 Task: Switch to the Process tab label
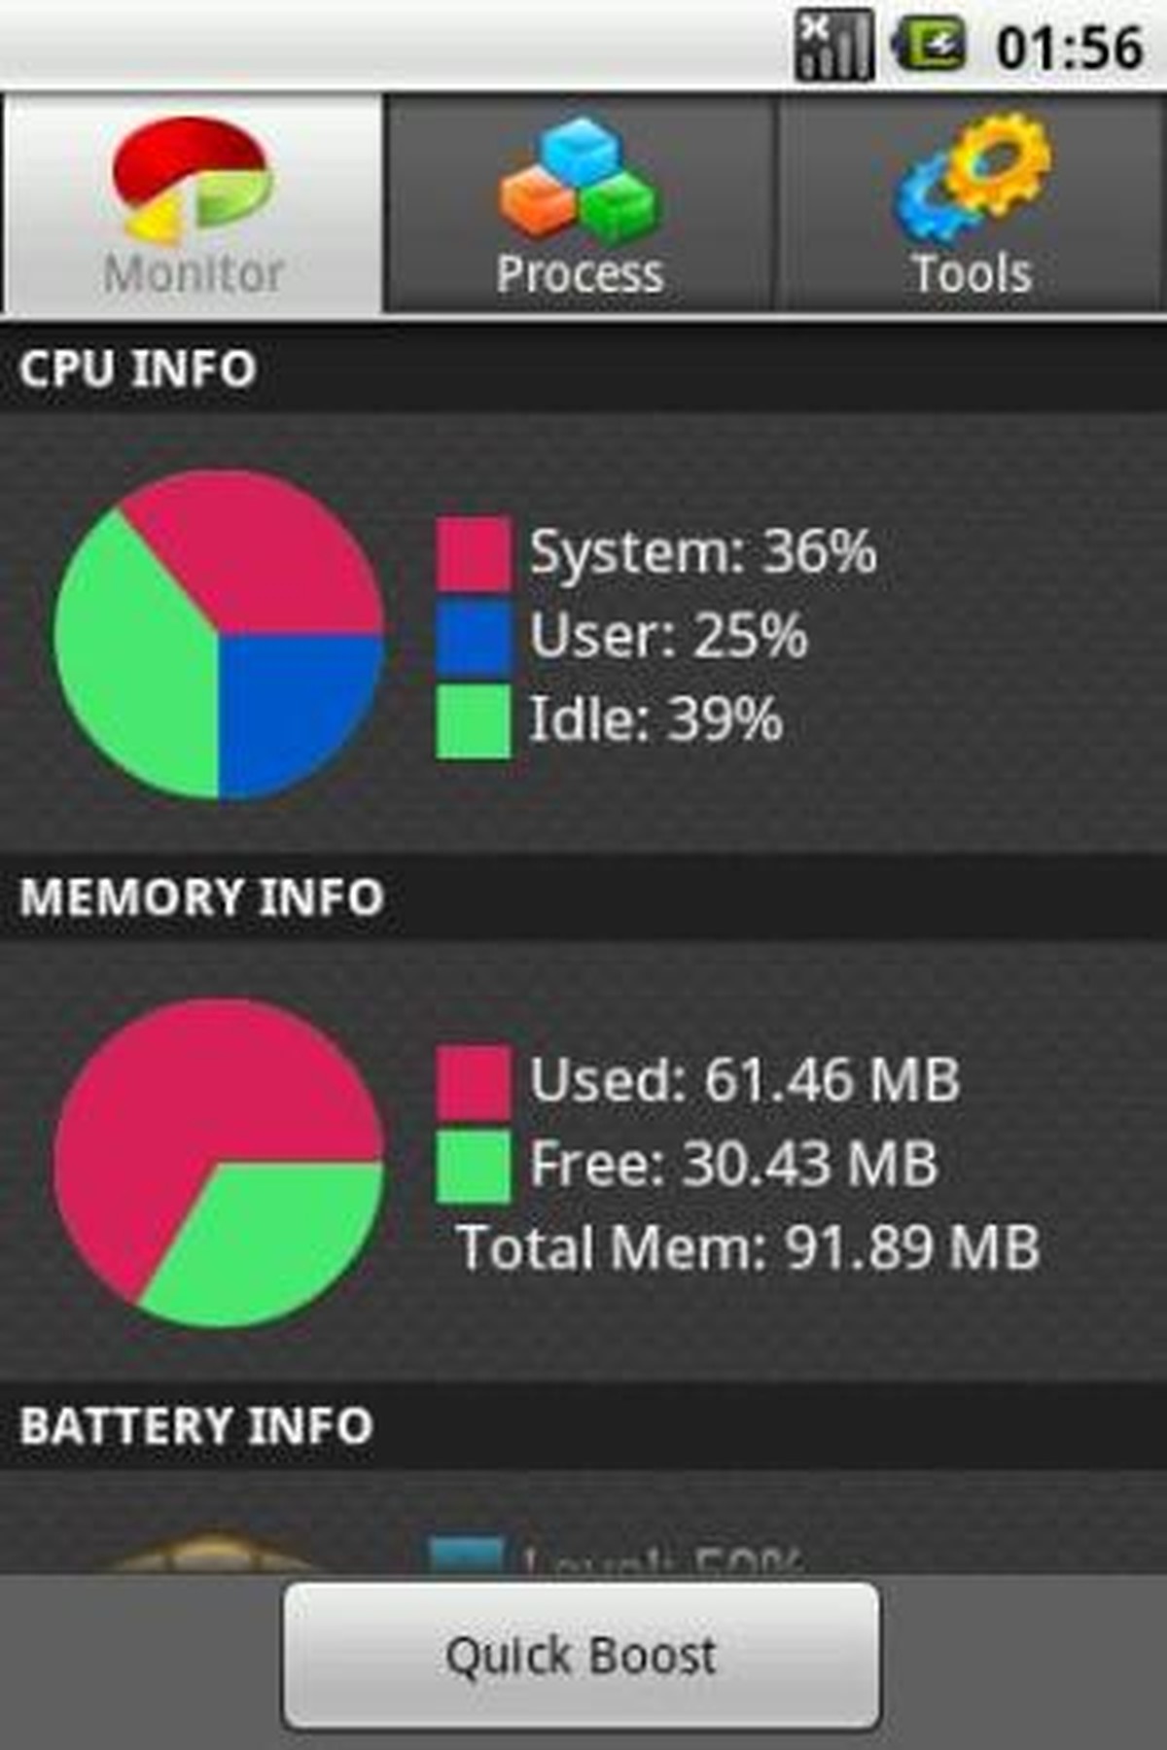[x=580, y=273]
